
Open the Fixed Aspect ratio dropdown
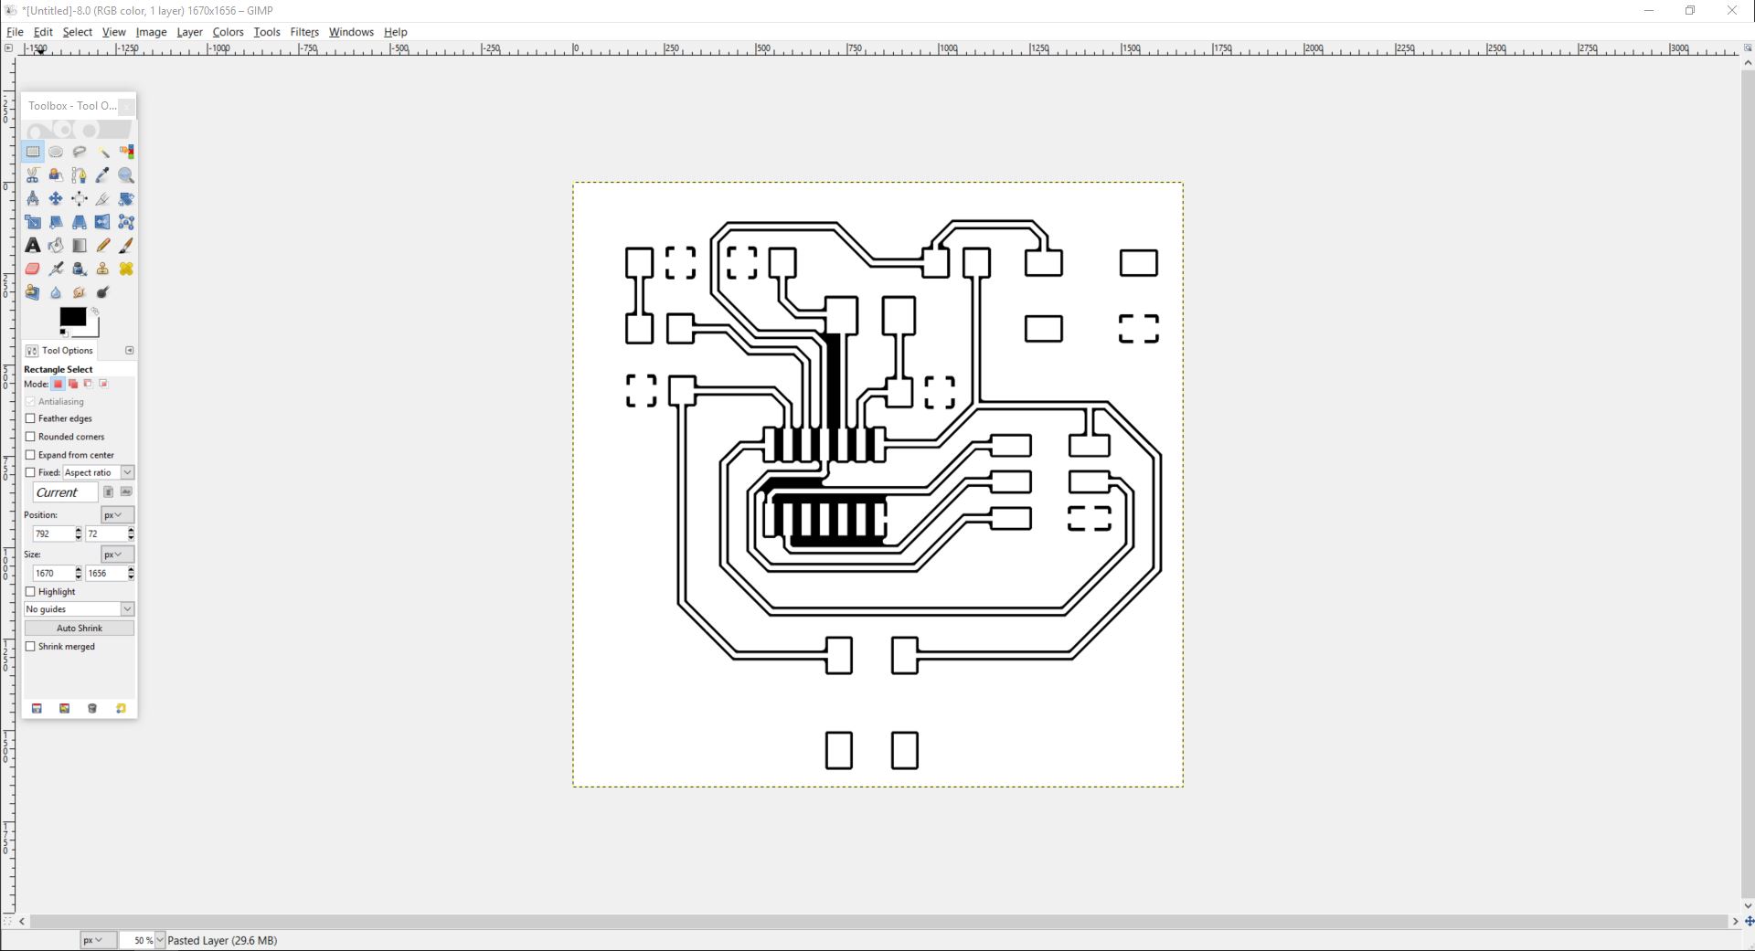click(99, 472)
